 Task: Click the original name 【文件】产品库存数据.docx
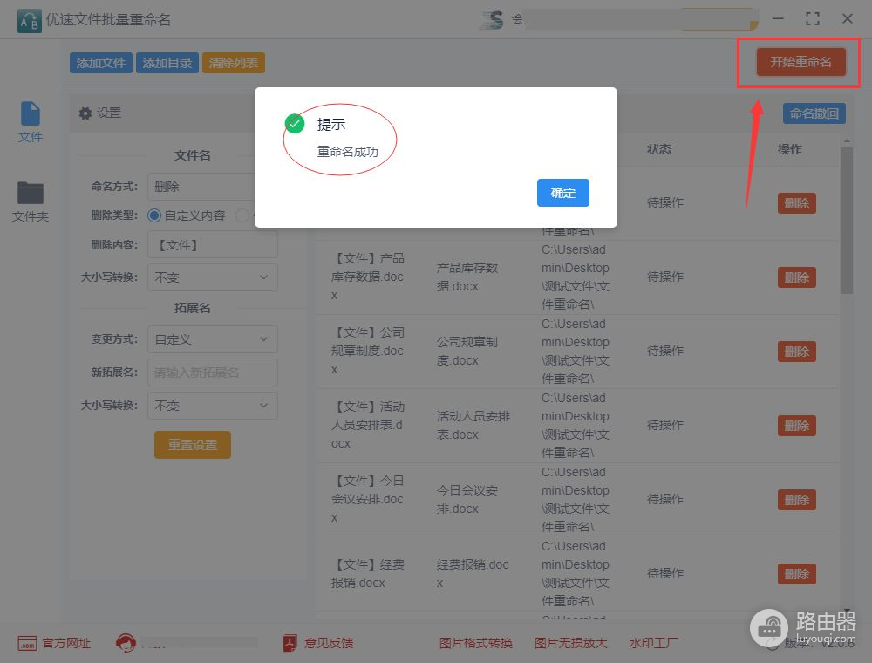(368, 277)
